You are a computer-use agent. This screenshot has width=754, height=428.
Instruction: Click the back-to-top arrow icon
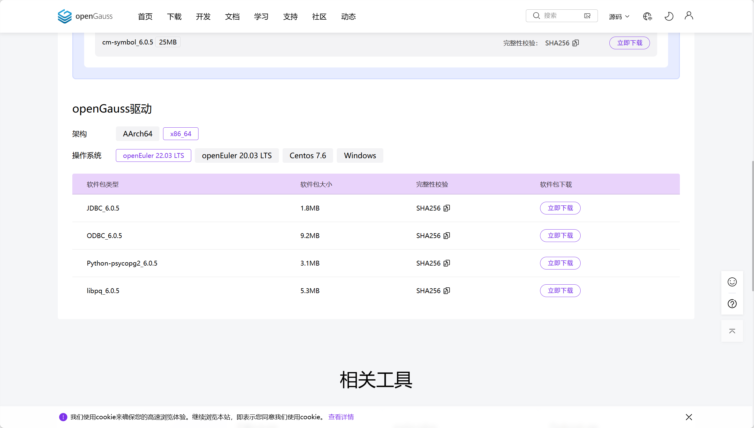[x=732, y=331]
